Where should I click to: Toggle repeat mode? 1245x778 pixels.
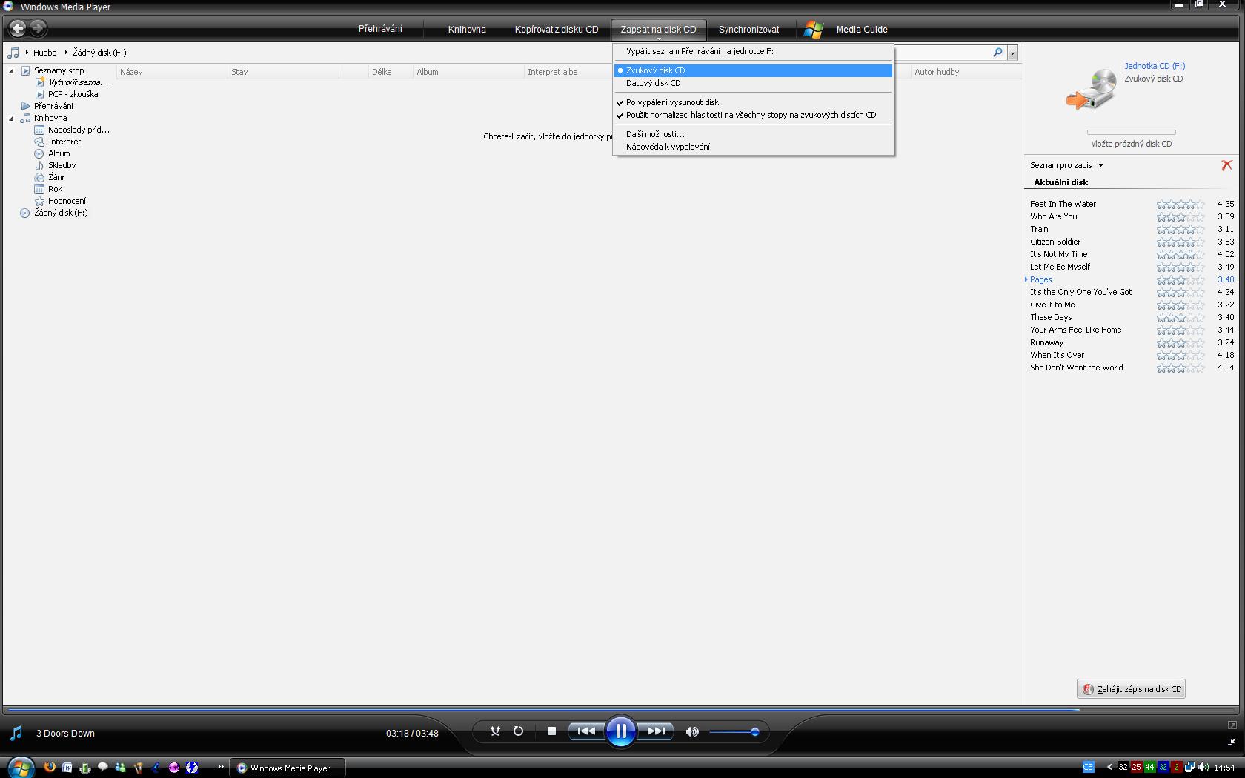[x=518, y=731]
